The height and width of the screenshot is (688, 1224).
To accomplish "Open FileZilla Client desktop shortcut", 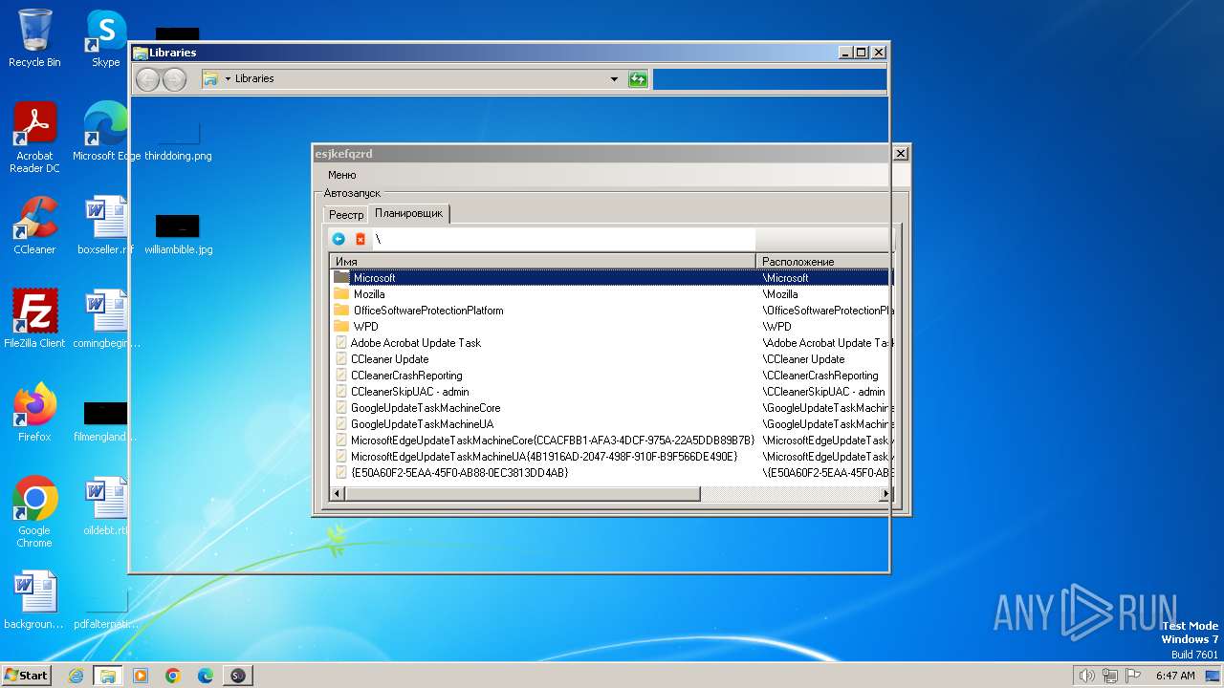I will click(34, 318).
